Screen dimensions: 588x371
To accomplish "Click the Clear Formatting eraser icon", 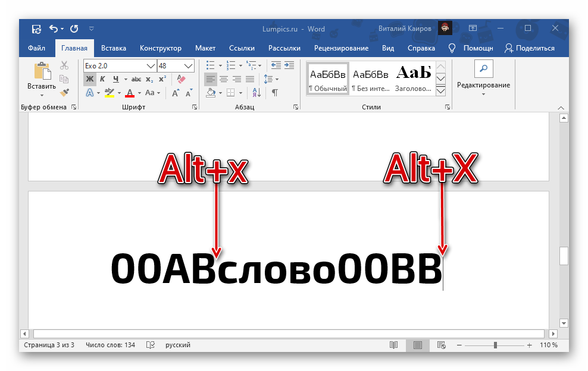I will (182, 79).
